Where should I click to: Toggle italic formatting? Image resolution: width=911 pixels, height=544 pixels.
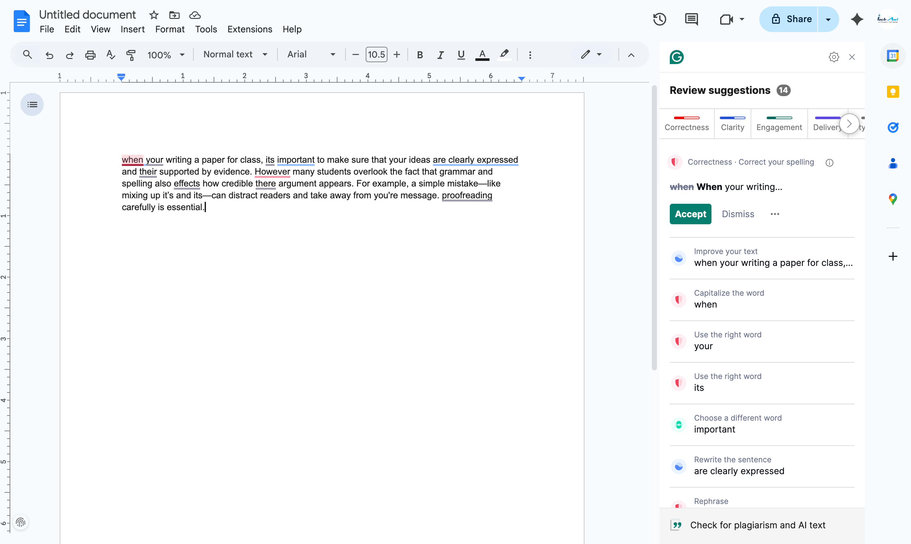click(440, 54)
